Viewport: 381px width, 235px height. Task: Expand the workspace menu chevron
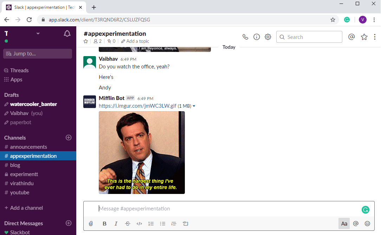point(38,33)
